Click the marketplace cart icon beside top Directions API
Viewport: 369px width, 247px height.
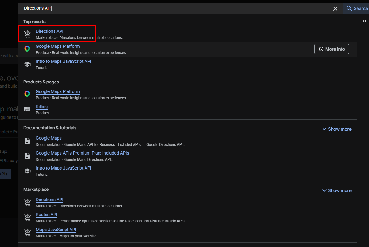[x=27, y=34]
